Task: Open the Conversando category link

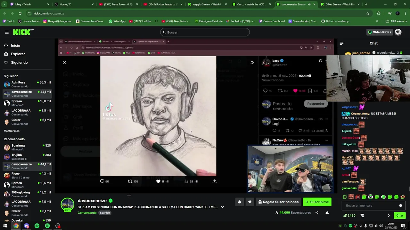Action: pyautogui.click(x=87, y=213)
